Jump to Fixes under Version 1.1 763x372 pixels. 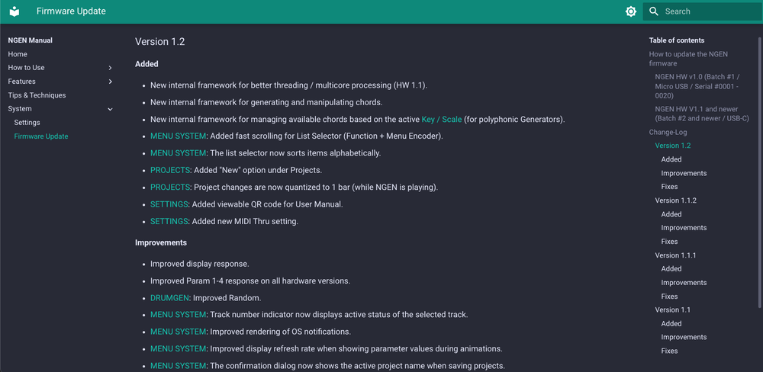669,351
